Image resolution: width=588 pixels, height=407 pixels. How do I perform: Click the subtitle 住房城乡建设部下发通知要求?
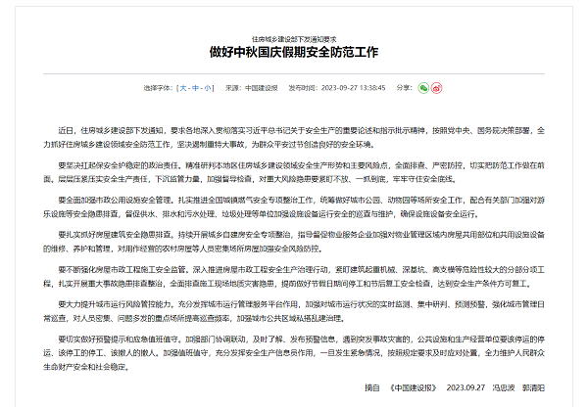pos(294,39)
